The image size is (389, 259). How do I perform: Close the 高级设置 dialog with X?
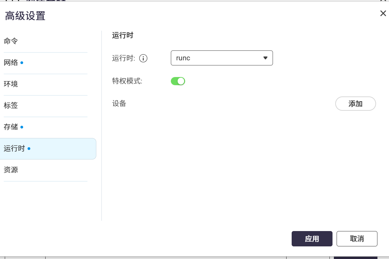[x=383, y=14]
